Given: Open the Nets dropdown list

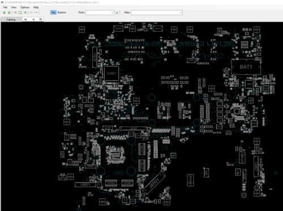Looking at the screenshot, I should pyautogui.click(x=181, y=12).
